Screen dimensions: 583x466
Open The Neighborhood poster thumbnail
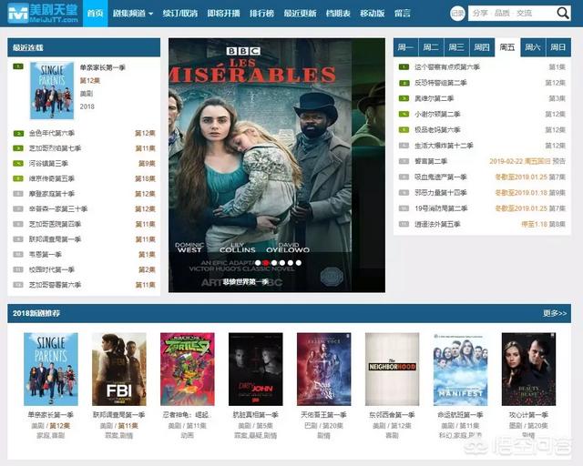pyautogui.click(x=392, y=369)
